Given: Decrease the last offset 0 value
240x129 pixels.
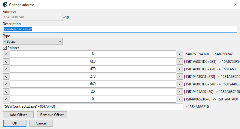Looking at the screenshot, I should pyautogui.click(x=6, y=99).
